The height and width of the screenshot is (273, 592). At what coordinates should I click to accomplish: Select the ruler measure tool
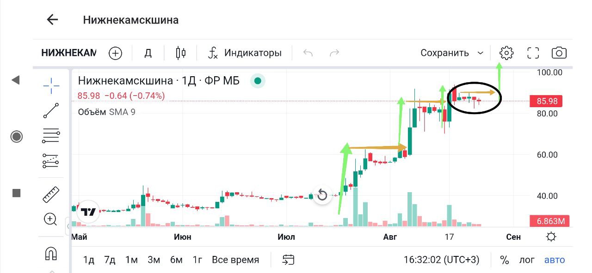pos(51,194)
